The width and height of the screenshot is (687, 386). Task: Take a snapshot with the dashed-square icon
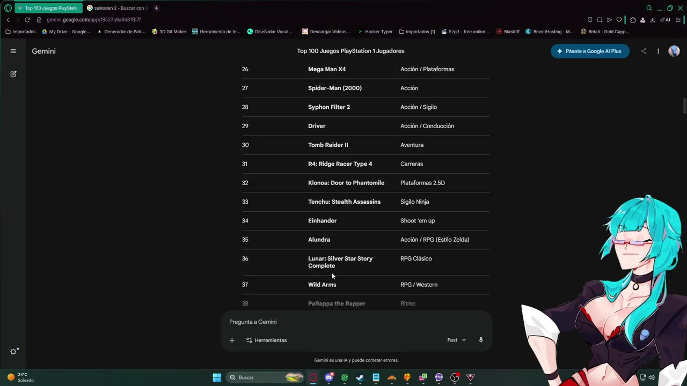(x=600, y=20)
